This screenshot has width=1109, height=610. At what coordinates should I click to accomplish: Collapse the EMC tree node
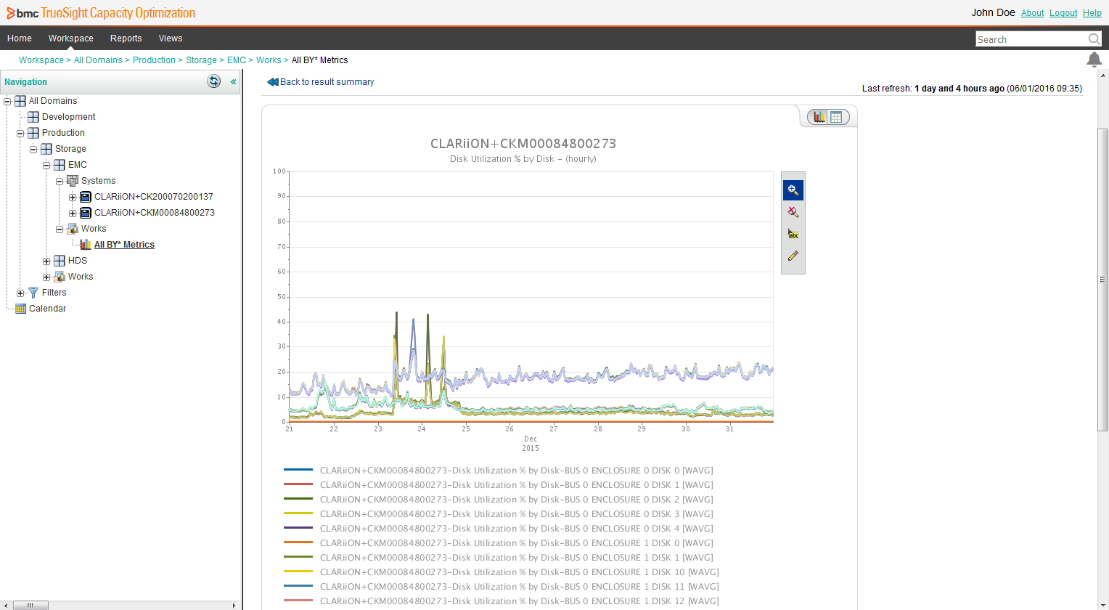point(46,166)
